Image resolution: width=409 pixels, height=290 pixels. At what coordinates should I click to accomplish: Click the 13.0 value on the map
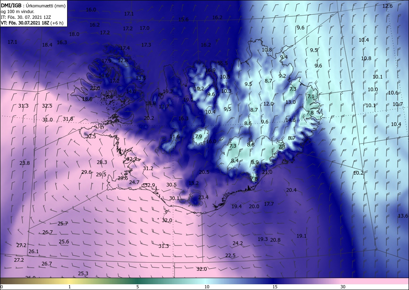point(290,102)
